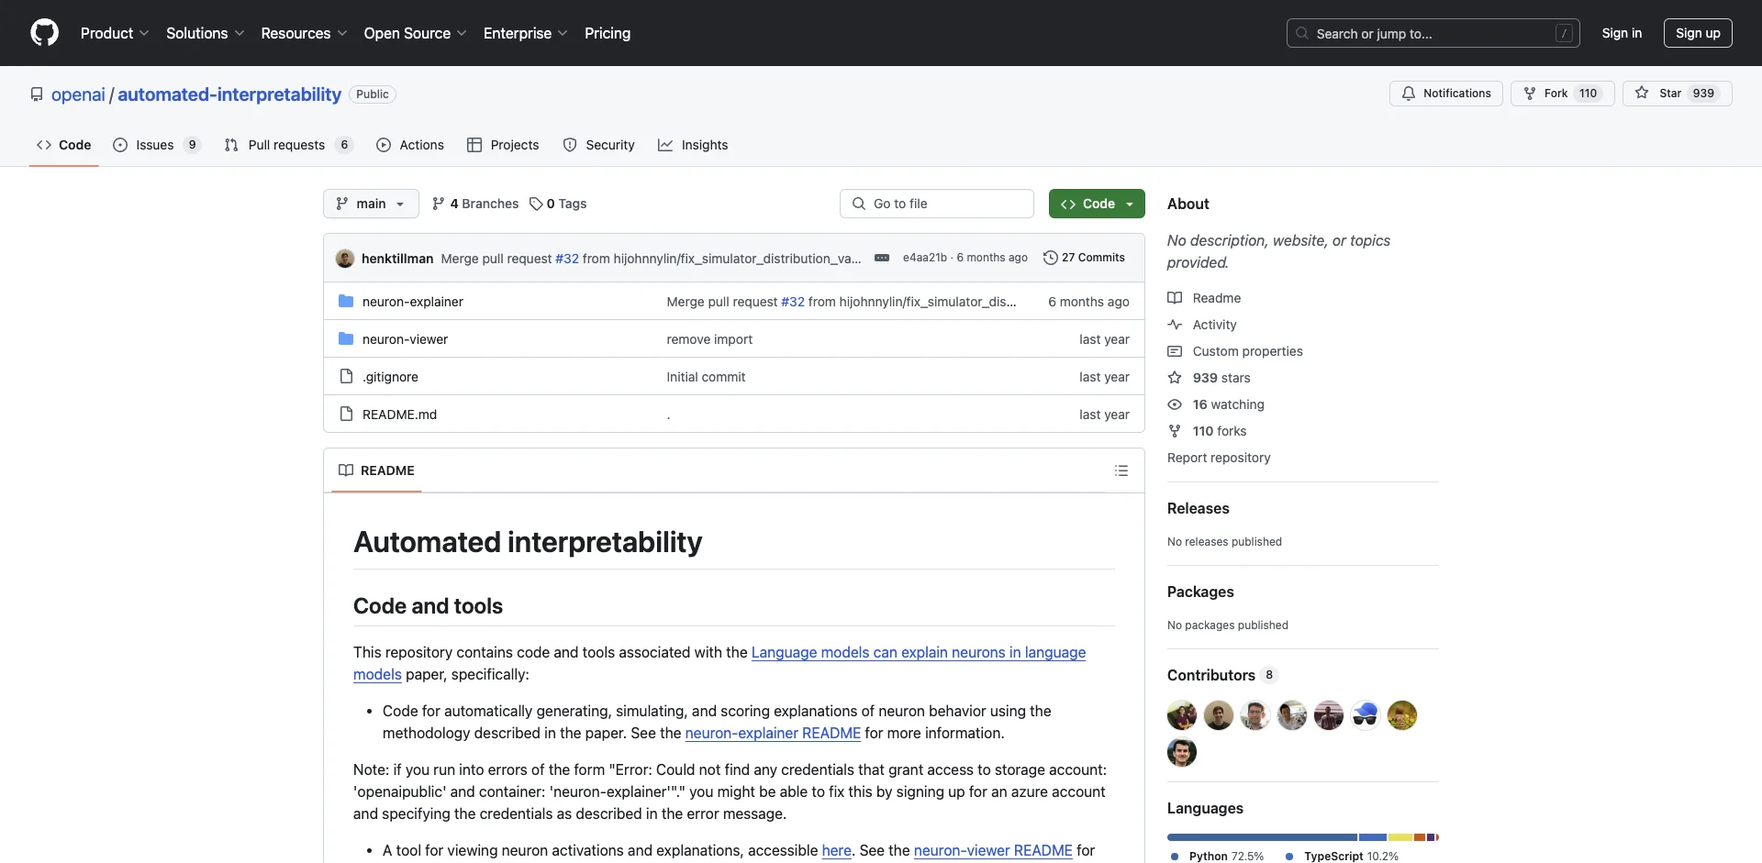Open the Insights tab
The width and height of the screenshot is (1762, 863).
(x=693, y=145)
